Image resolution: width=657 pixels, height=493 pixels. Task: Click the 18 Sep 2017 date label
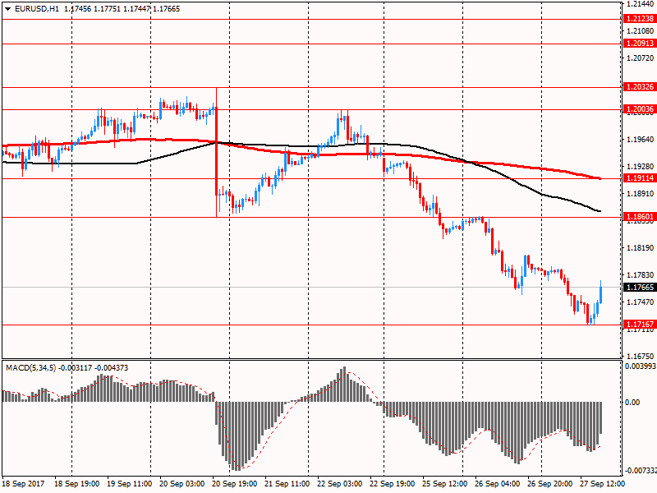coord(24,484)
